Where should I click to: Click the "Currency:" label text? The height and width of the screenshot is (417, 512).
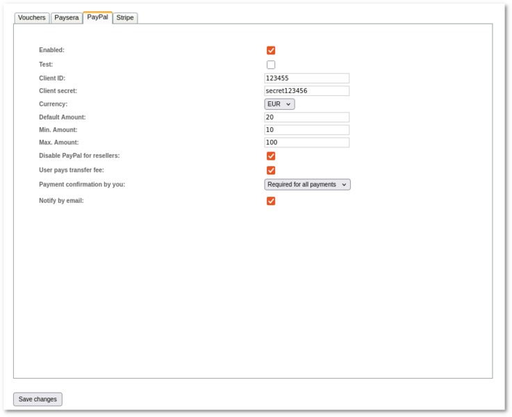tap(53, 104)
